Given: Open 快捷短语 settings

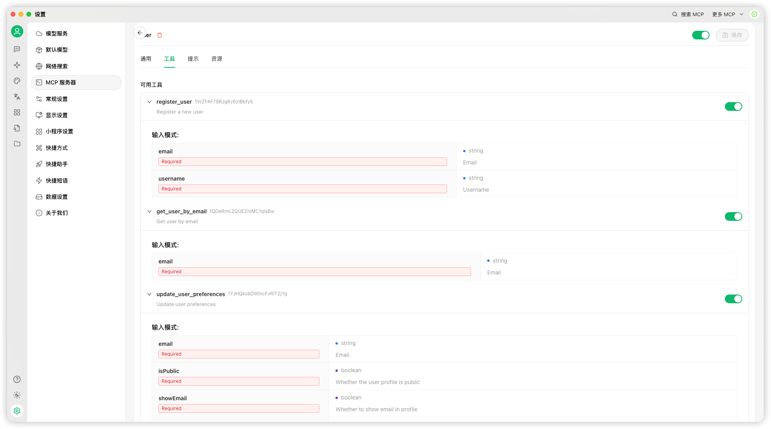Looking at the screenshot, I should (x=76, y=181).
